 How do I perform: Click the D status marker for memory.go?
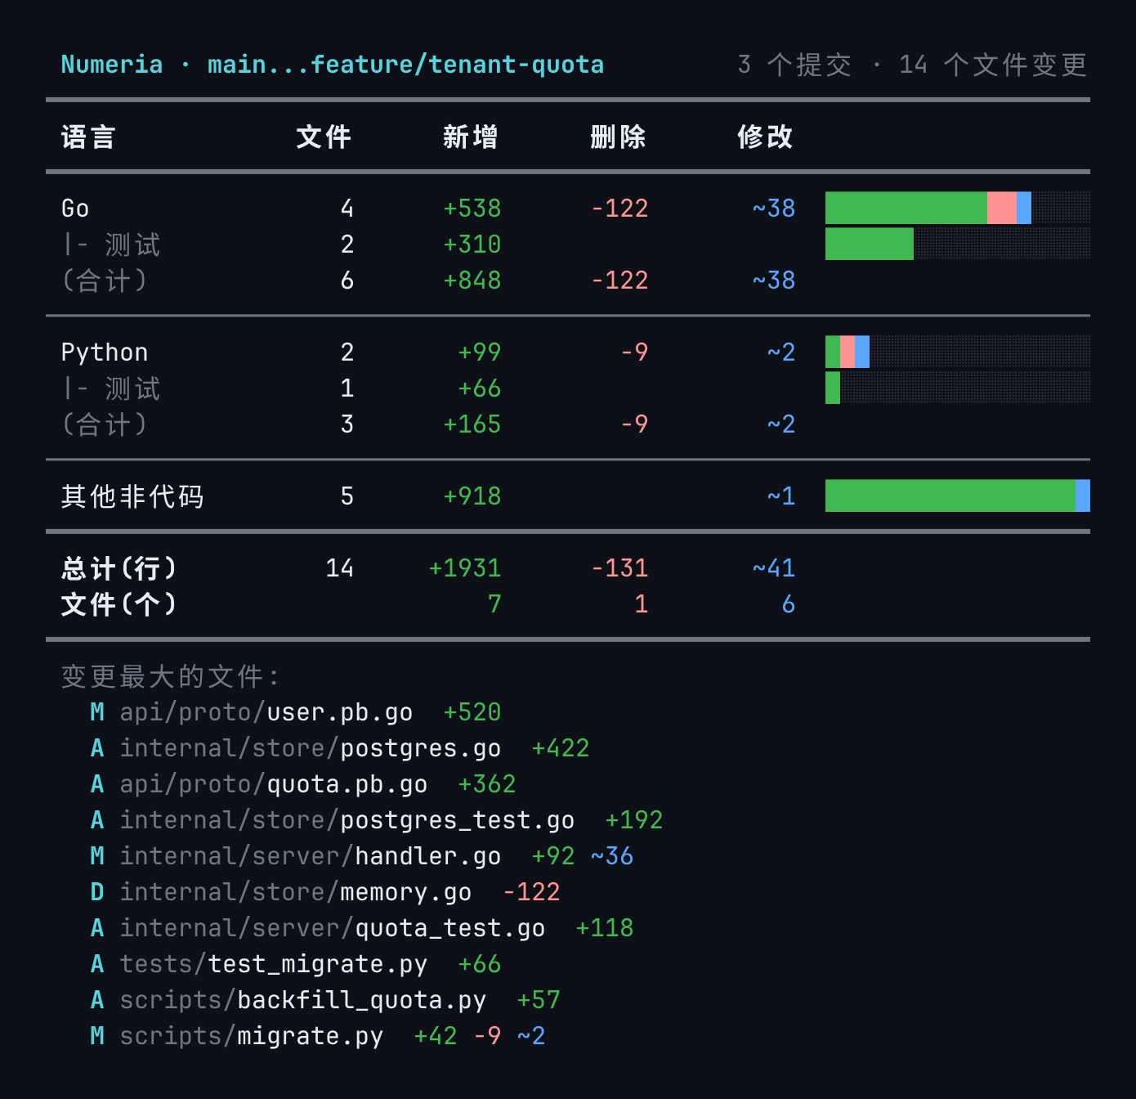97,892
